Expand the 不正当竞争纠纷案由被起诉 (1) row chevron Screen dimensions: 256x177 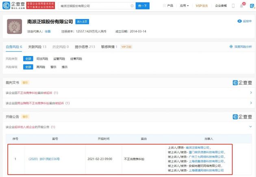coord(251,93)
